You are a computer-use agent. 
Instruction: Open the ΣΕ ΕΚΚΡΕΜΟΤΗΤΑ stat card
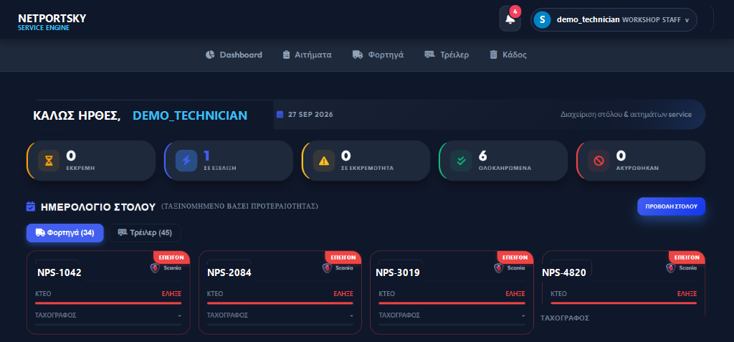pos(366,161)
